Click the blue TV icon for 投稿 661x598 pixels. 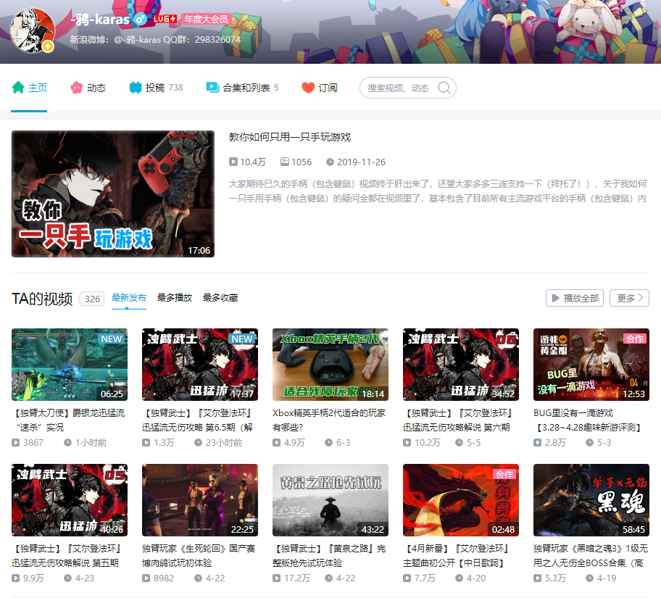point(136,88)
